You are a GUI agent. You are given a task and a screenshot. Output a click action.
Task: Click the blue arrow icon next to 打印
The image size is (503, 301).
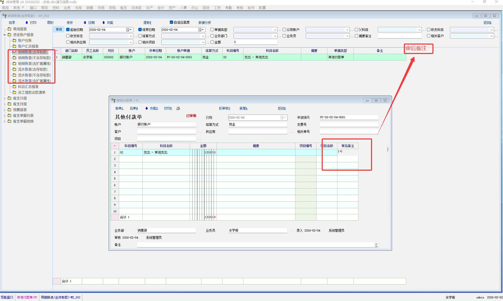tap(27, 23)
